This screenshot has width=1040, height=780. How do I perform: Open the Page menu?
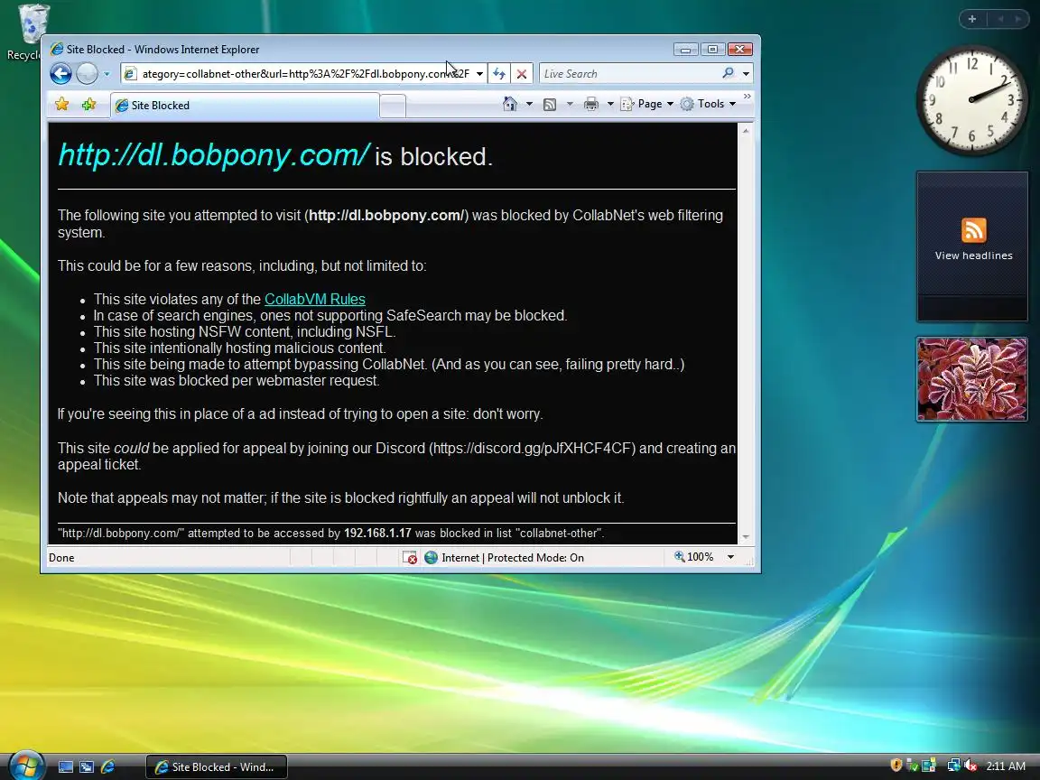pos(646,104)
